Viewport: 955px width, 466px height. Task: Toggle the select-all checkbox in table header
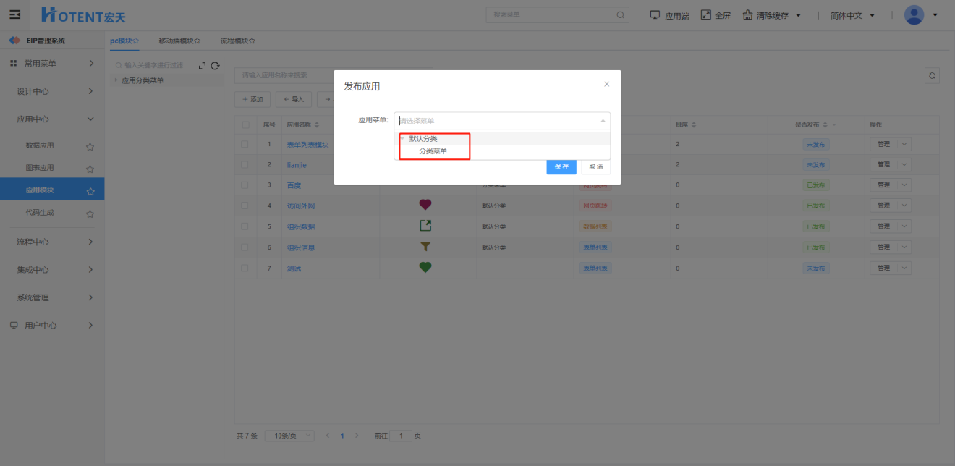(245, 124)
